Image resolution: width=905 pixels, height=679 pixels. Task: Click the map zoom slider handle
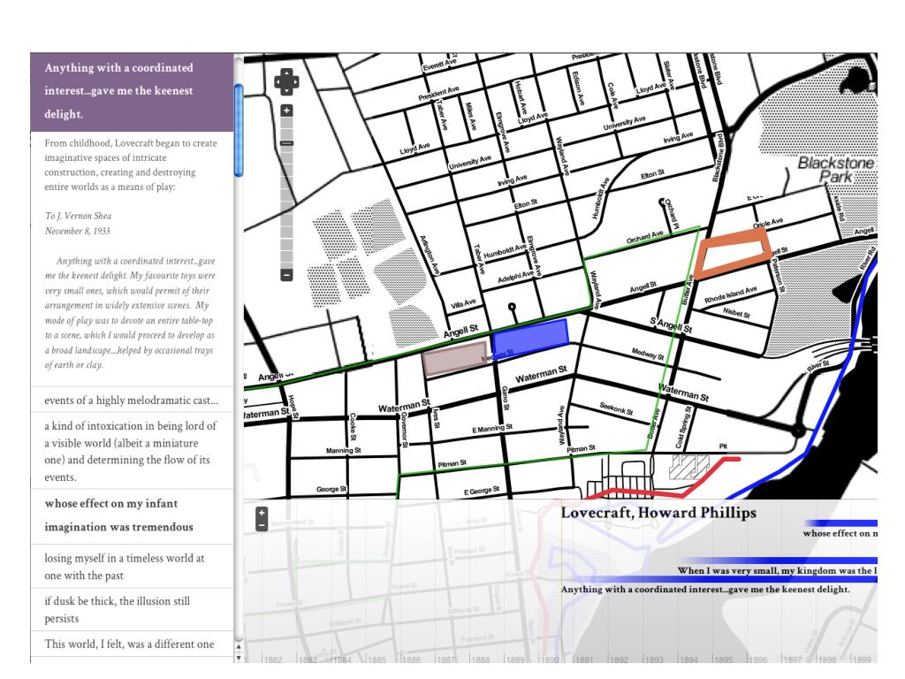click(287, 142)
